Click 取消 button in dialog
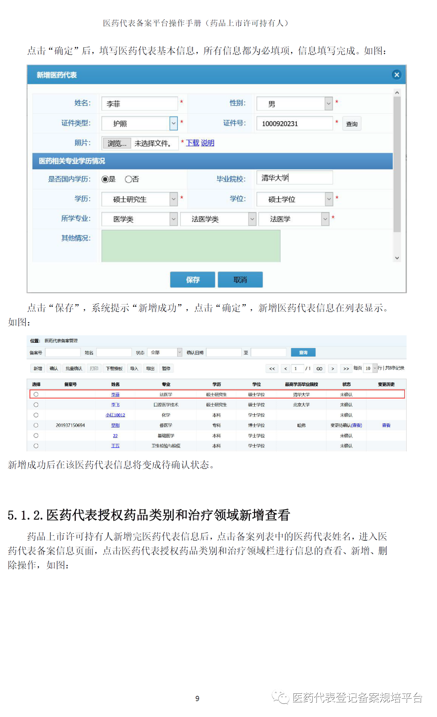This screenshot has width=437, height=717. (240, 280)
